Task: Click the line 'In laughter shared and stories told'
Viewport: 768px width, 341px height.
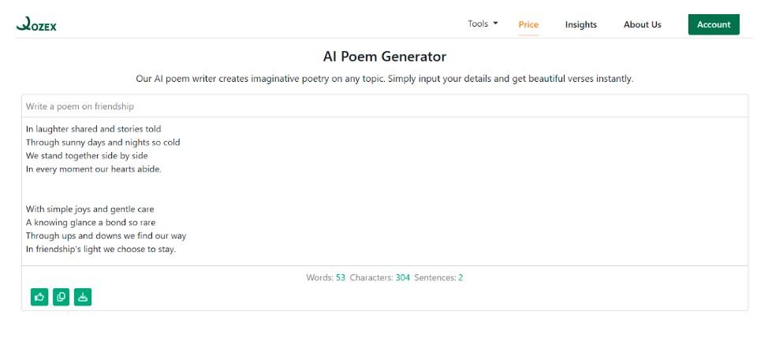Action: pos(94,129)
